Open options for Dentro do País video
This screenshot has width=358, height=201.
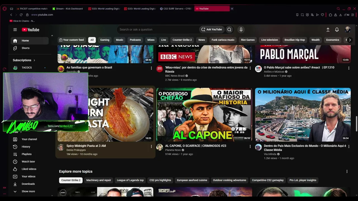point(349,146)
